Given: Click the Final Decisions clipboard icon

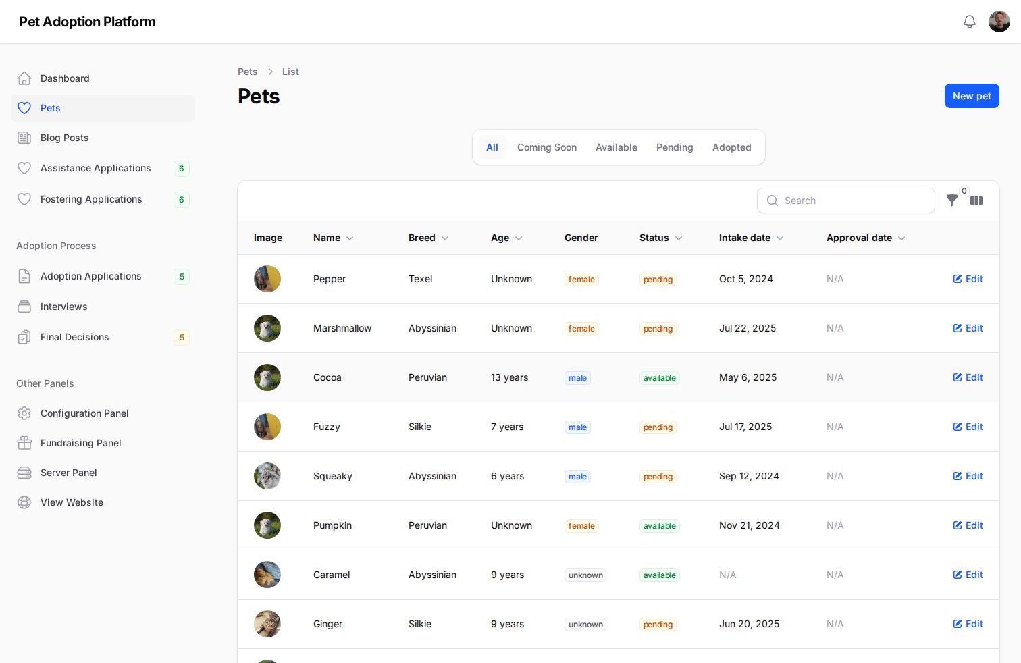Looking at the screenshot, I should (24, 337).
